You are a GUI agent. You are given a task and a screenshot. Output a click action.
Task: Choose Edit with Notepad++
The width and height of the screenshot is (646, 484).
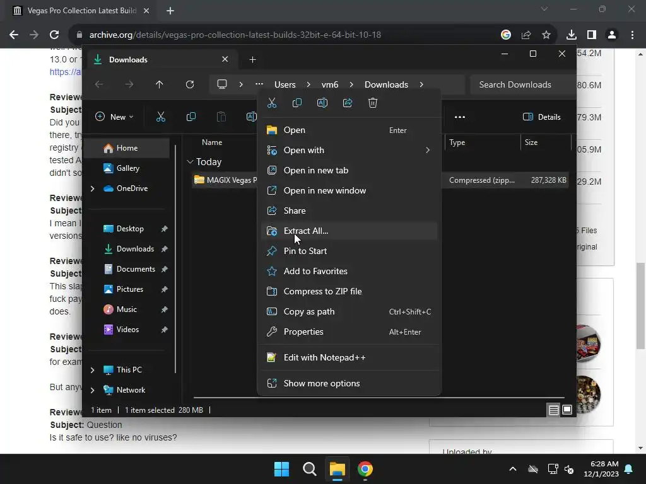point(349,358)
